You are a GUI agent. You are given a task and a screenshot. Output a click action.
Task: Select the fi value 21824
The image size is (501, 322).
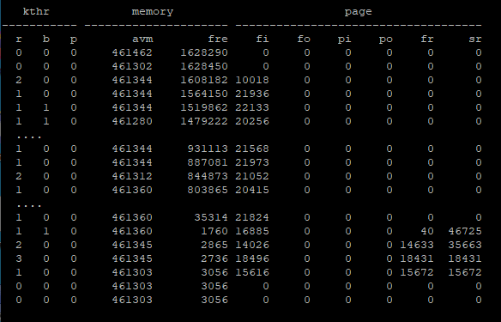252,218
